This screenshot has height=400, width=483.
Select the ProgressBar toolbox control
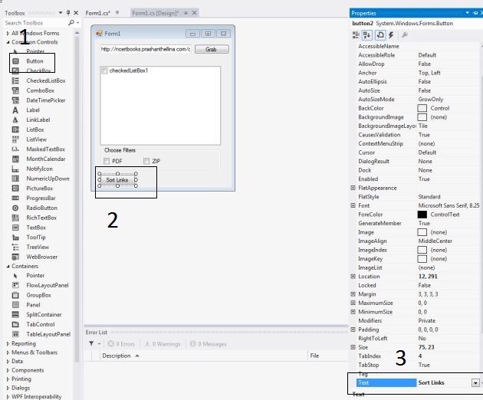click(41, 198)
